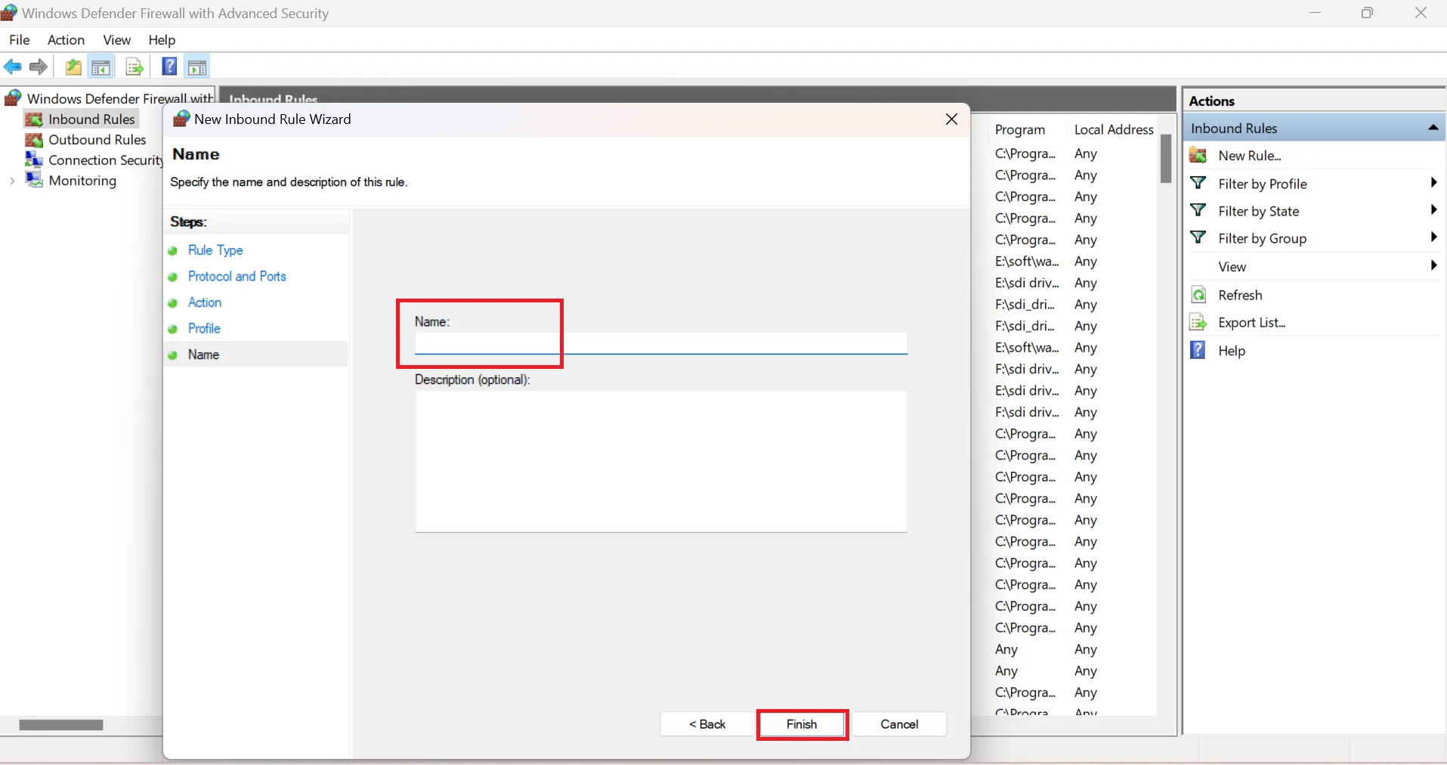Click the up-one-level folder toolbar icon
This screenshot has height=765, width=1447.
click(73, 67)
